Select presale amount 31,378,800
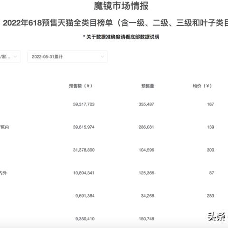This screenshot has width=228, height=228. pos(84,150)
